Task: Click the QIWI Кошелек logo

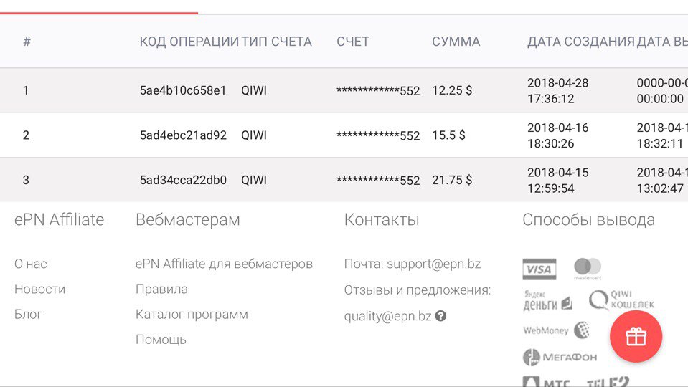Action: 621,300
